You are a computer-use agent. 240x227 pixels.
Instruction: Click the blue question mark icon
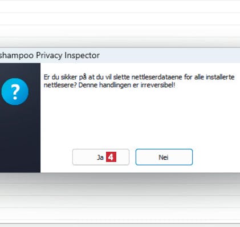15,92
